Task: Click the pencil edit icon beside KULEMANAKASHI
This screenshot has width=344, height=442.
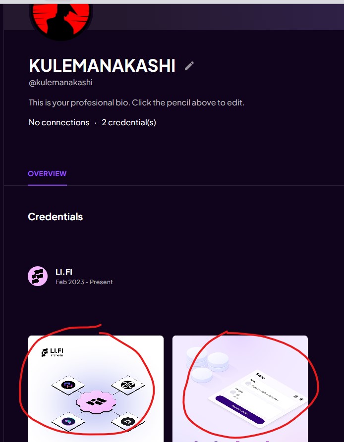Action: click(x=189, y=66)
